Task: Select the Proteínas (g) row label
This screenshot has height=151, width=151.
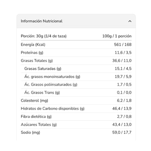Action: [x=32, y=53]
